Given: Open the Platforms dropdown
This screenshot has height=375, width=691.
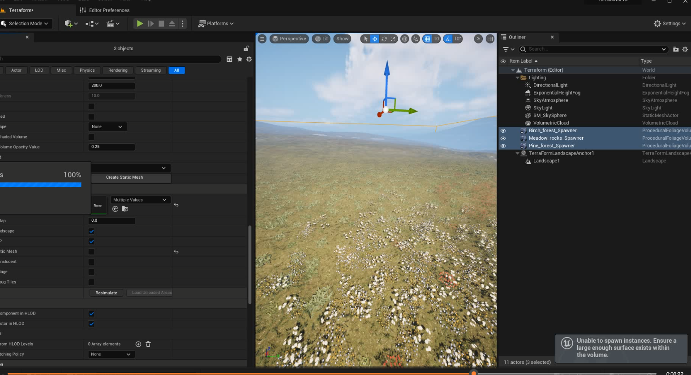Looking at the screenshot, I should click(x=216, y=23).
